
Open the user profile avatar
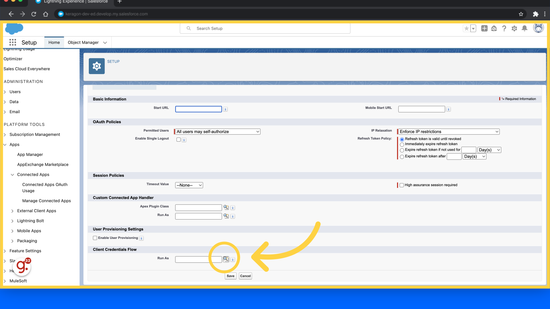click(x=538, y=28)
